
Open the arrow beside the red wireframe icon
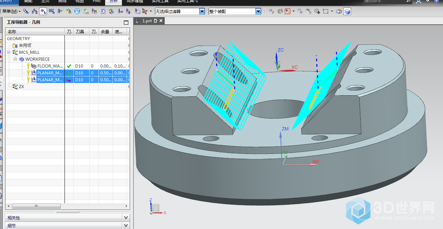point(151,11)
